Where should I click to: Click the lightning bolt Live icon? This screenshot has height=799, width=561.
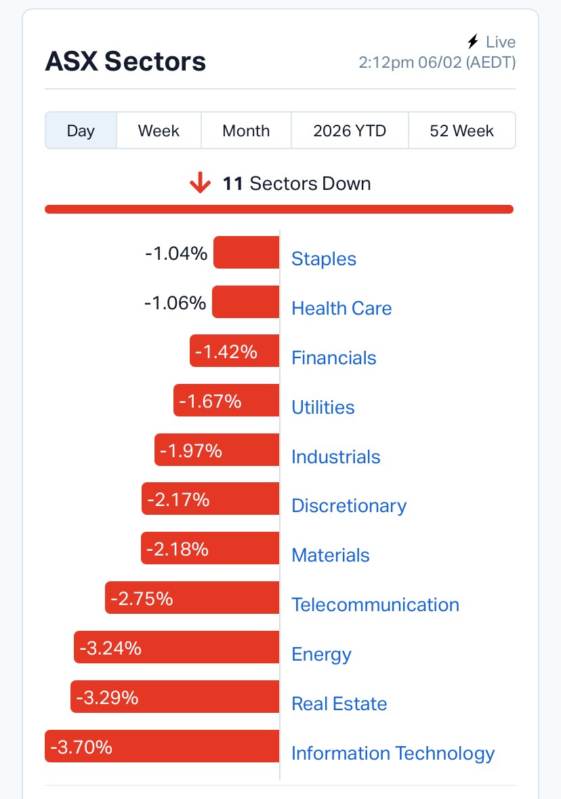point(473,43)
